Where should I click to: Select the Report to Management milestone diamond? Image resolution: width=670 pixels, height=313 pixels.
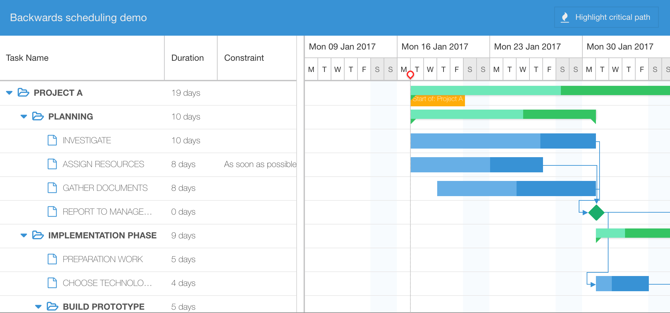pyautogui.click(x=596, y=212)
